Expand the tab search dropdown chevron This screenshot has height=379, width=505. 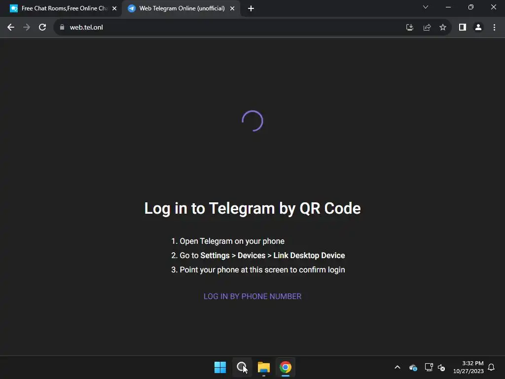(426, 7)
